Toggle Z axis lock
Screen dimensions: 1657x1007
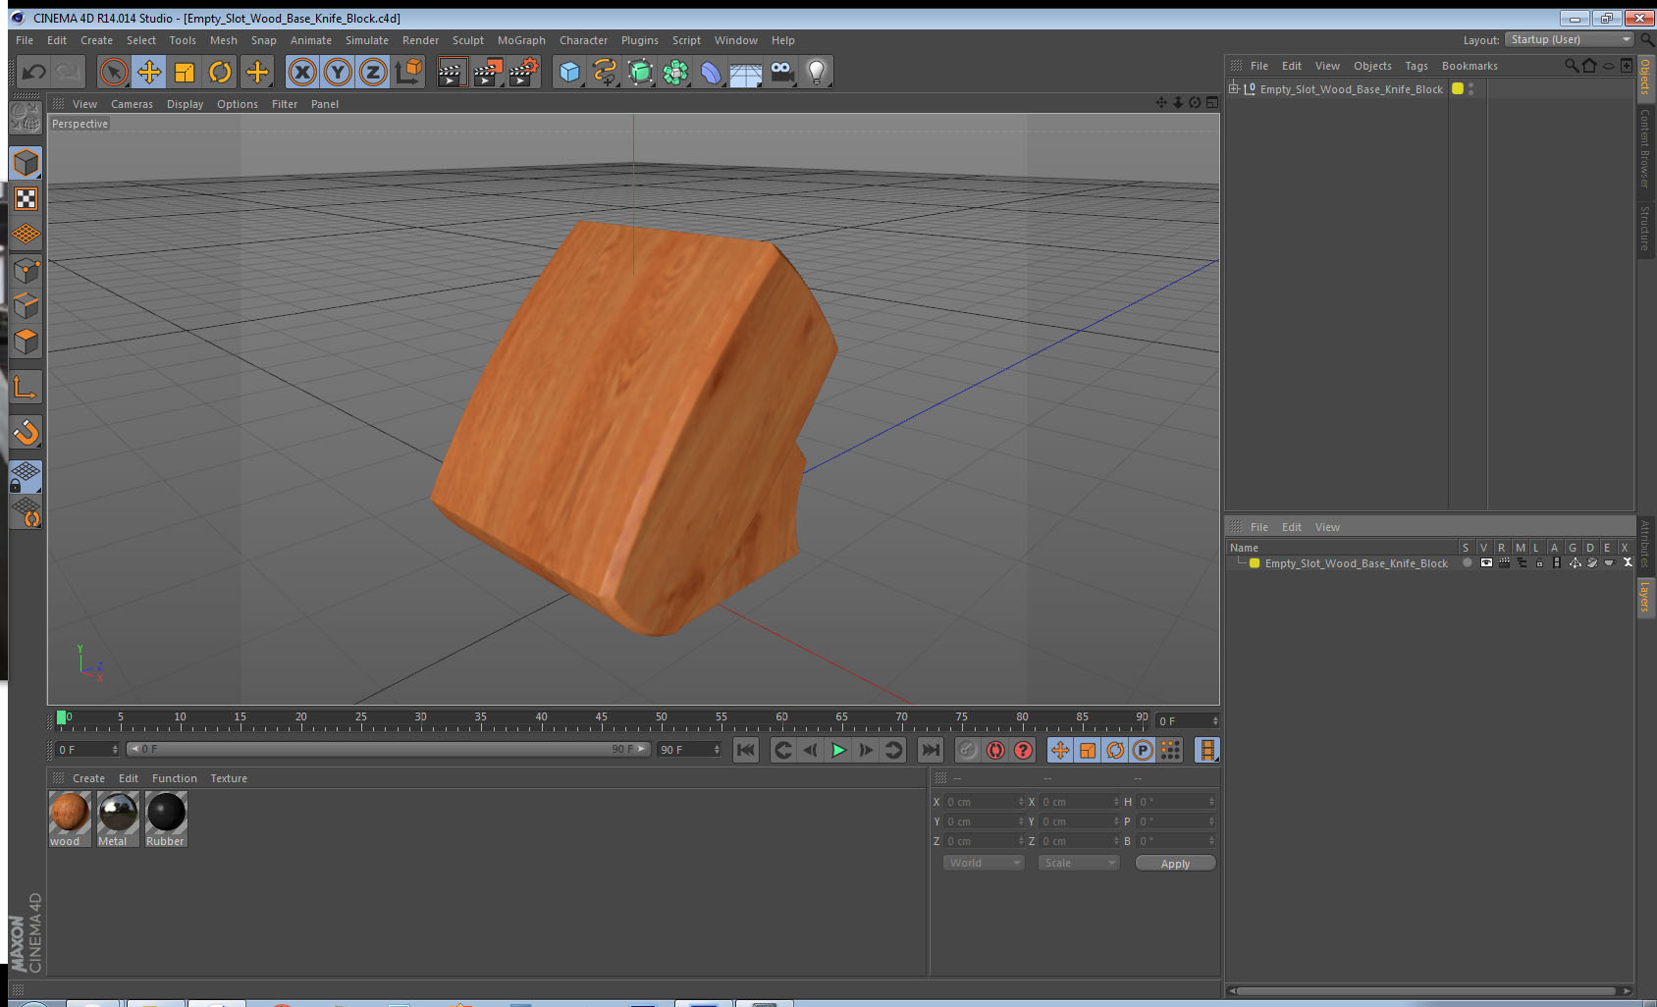click(x=373, y=72)
